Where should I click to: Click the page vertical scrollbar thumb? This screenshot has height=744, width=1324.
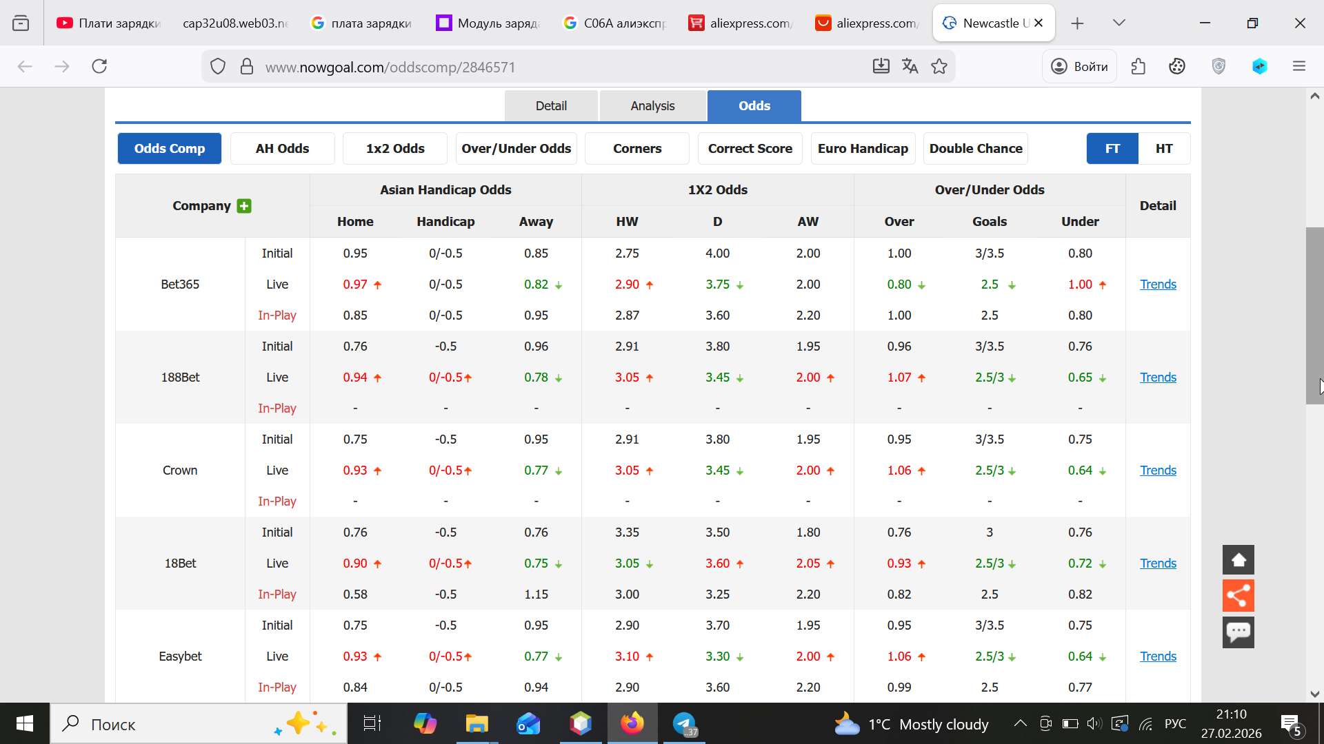tap(1314, 316)
